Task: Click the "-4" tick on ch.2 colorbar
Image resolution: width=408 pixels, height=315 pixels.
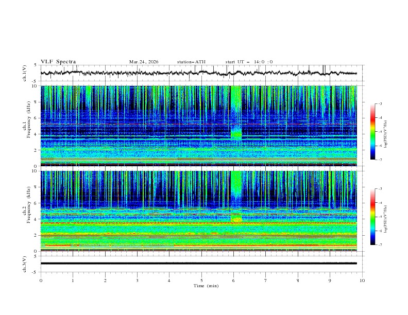Action: coord(380,203)
